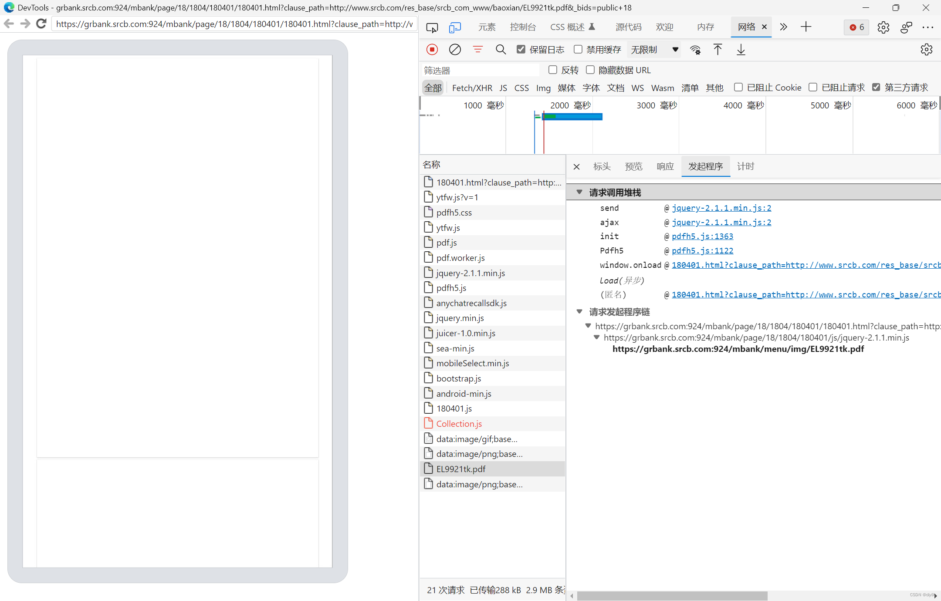
Task: Collapse the 请求调用堆栈 section
Action: 579,192
